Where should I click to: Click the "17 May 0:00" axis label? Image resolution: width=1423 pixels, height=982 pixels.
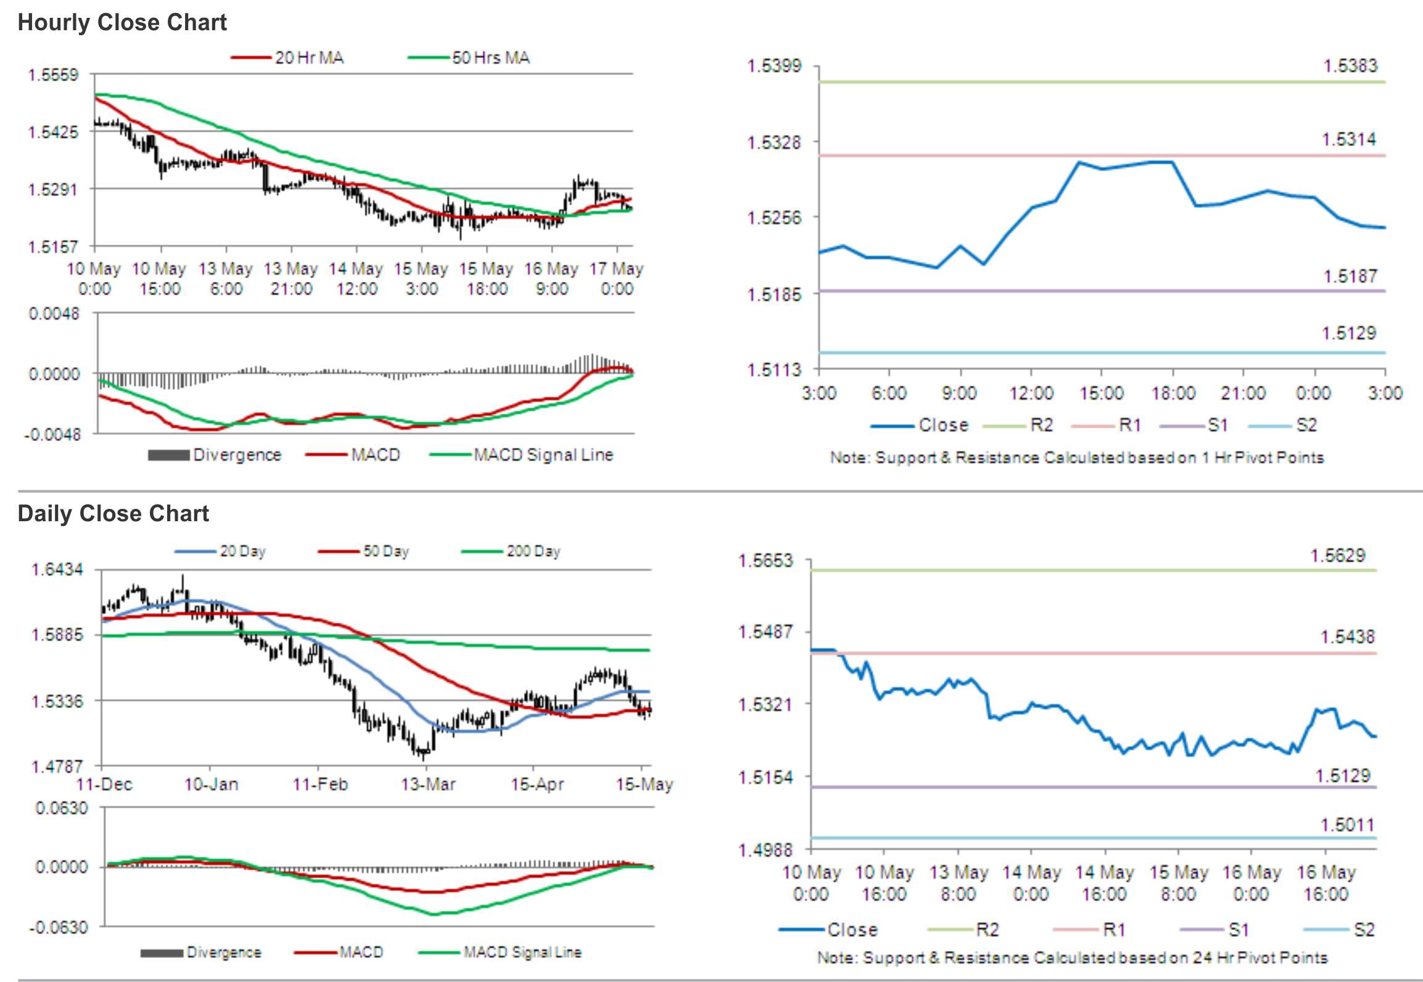[x=617, y=278]
